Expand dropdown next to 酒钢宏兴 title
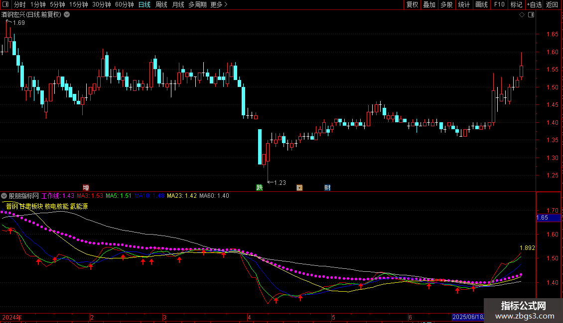 (x=67, y=15)
